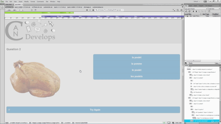Open the related file jquery-1.11.3.min.js
This screenshot has width=221, height=124.
pos(60,7)
